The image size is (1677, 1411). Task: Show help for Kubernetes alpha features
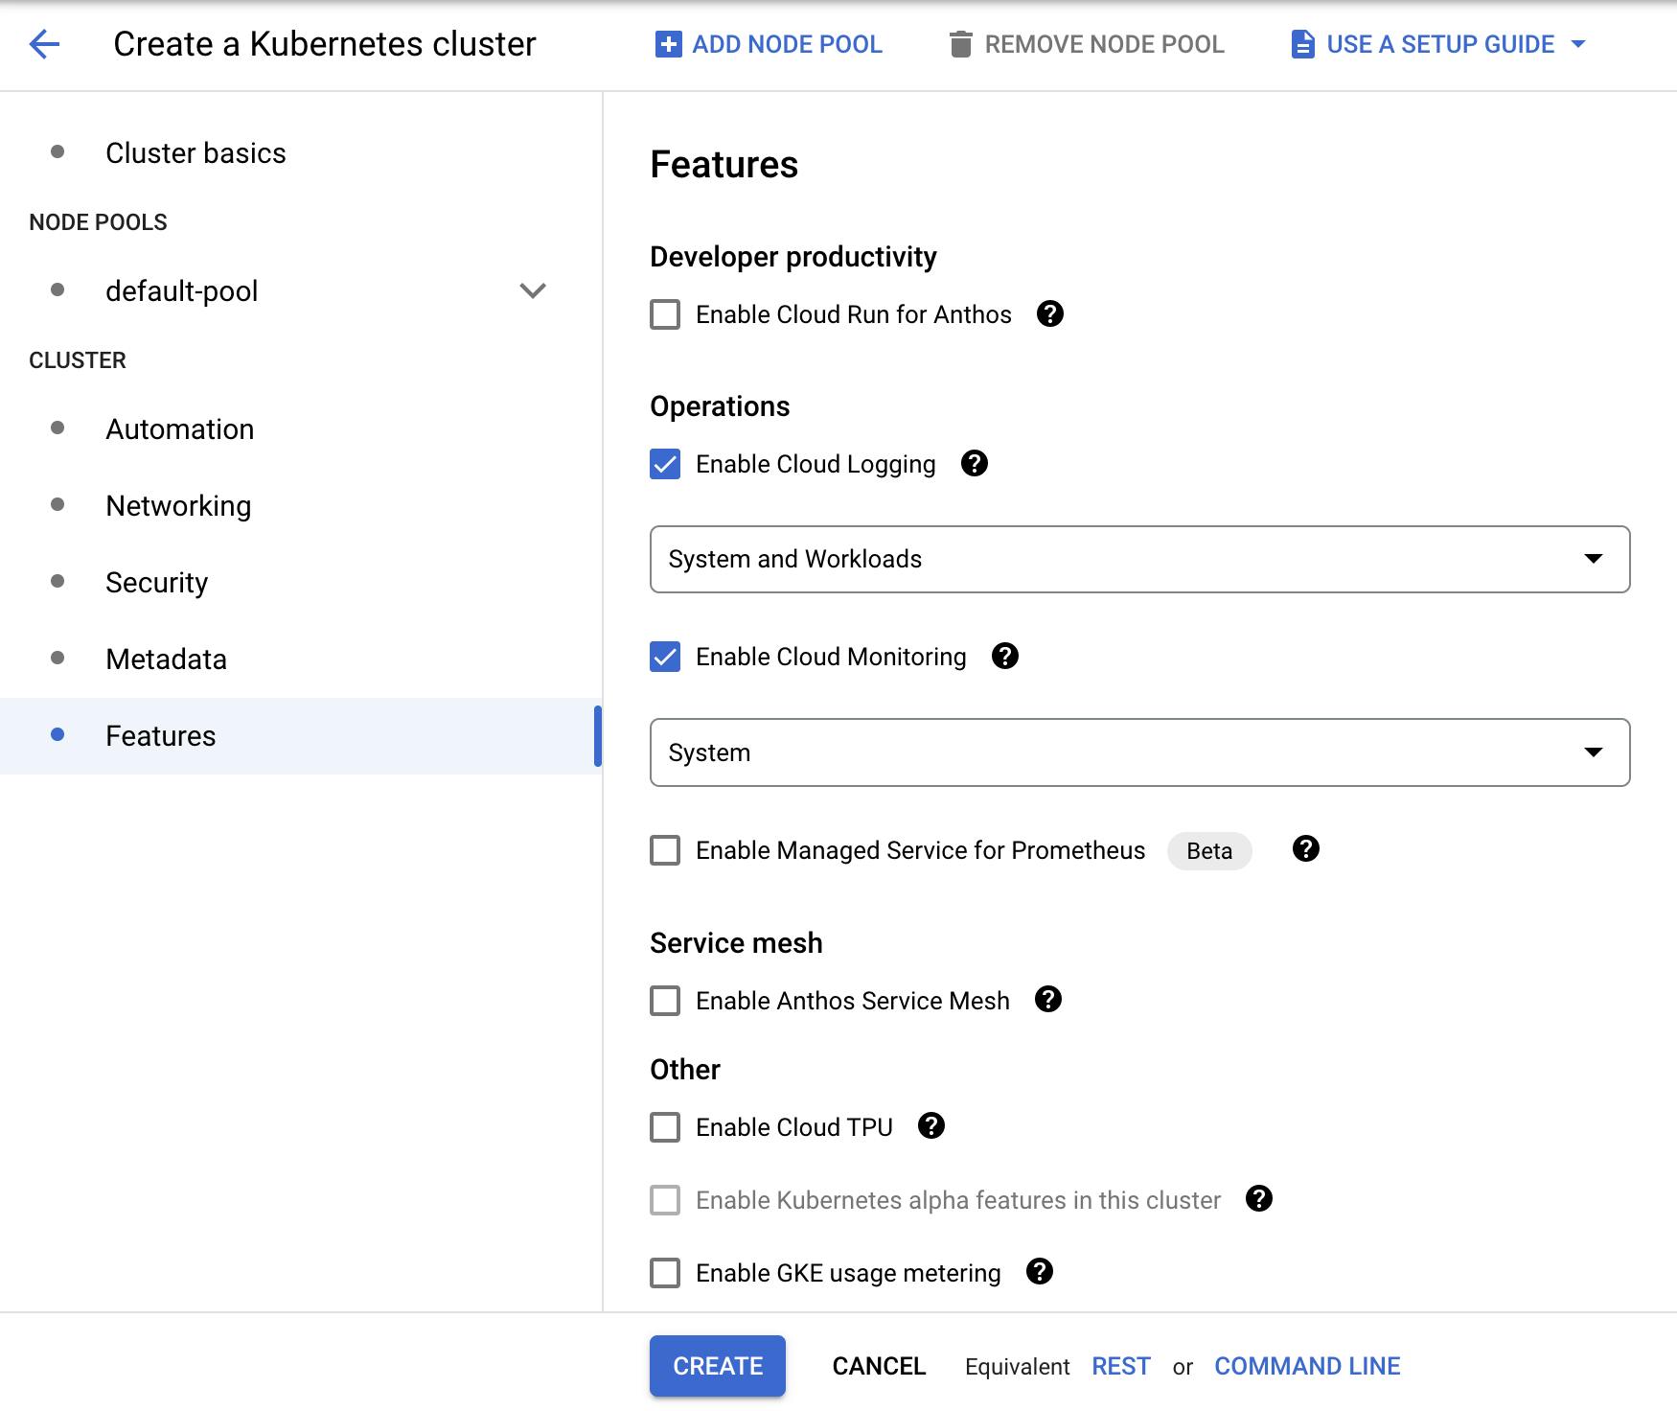tap(1259, 1199)
